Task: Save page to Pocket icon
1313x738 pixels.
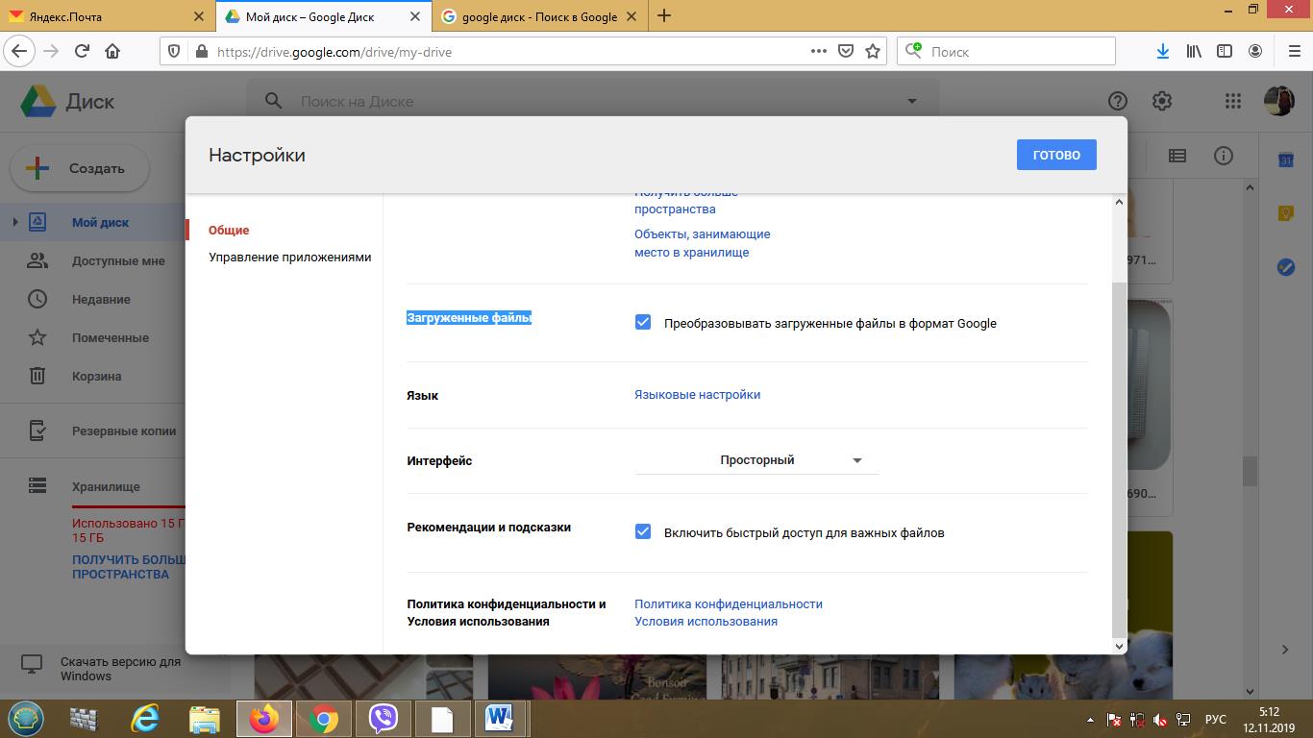Action: pos(846,51)
